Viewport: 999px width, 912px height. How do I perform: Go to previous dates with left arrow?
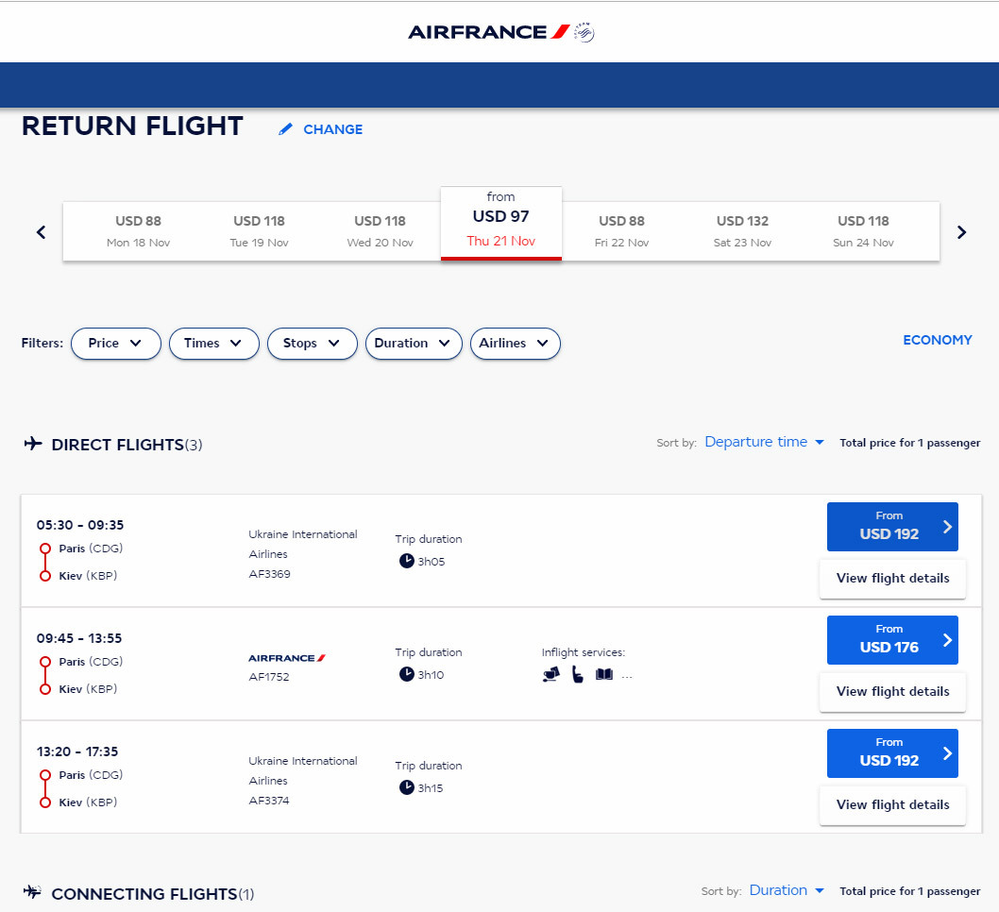pos(42,232)
